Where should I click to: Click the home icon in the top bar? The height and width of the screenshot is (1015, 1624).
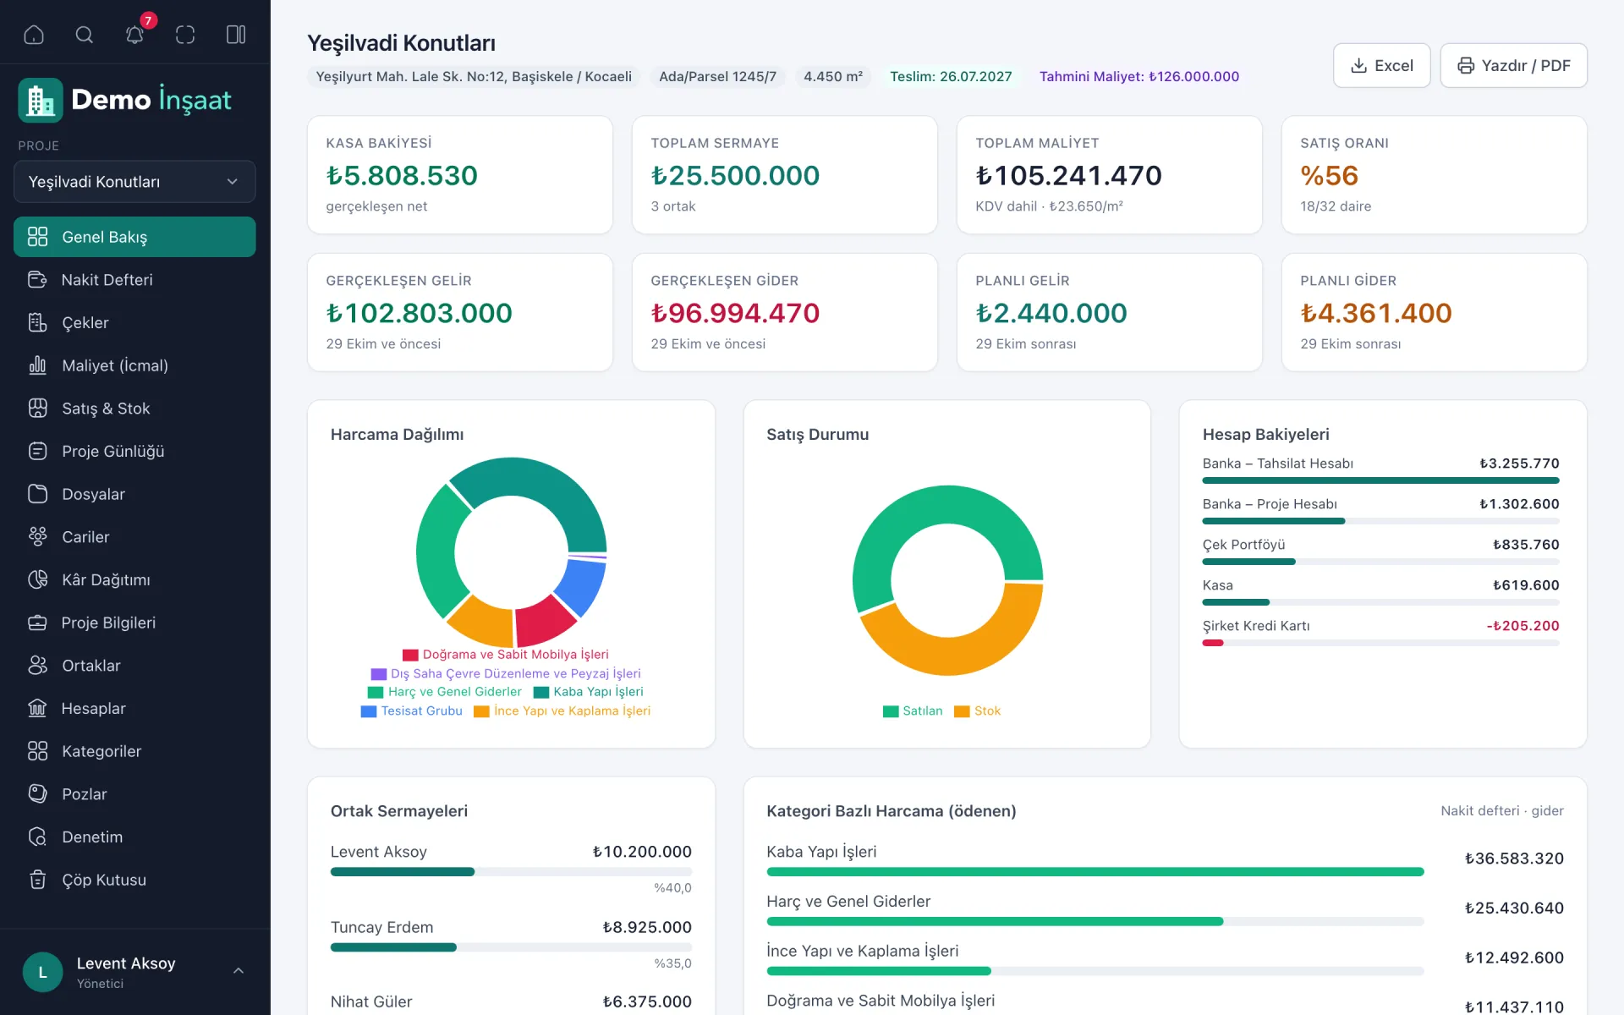point(34,35)
